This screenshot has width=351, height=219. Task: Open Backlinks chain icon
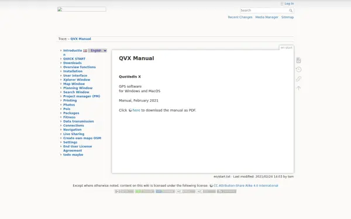tap(298, 79)
